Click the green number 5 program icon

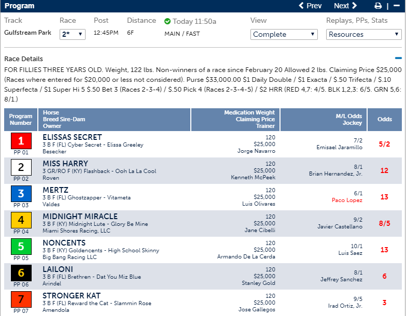(21, 246)
